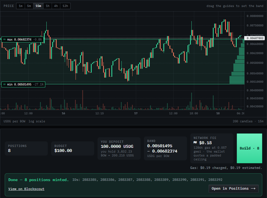Click the band value 0.00682374 in Band card
The height and width of the screenshot is (198, 267).
[165, 151]
